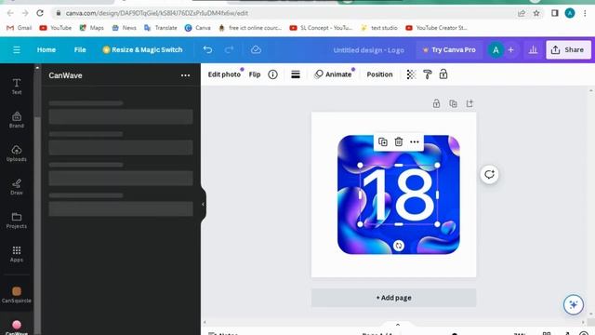The image size is (595, 335).
Task: Open the Canva main menu hamburger icon
Action: pyautogui.click(x=17, y=49)
